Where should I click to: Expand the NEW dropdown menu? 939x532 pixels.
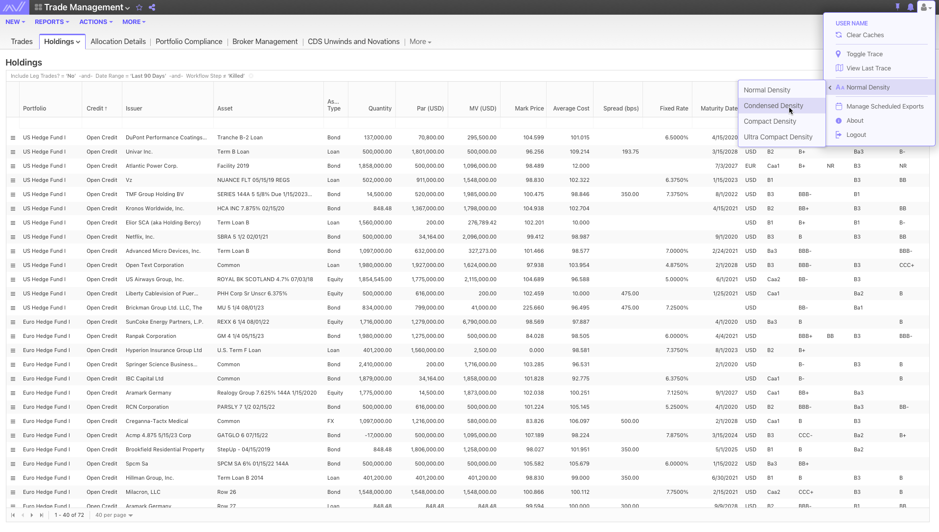pos(15,22)
